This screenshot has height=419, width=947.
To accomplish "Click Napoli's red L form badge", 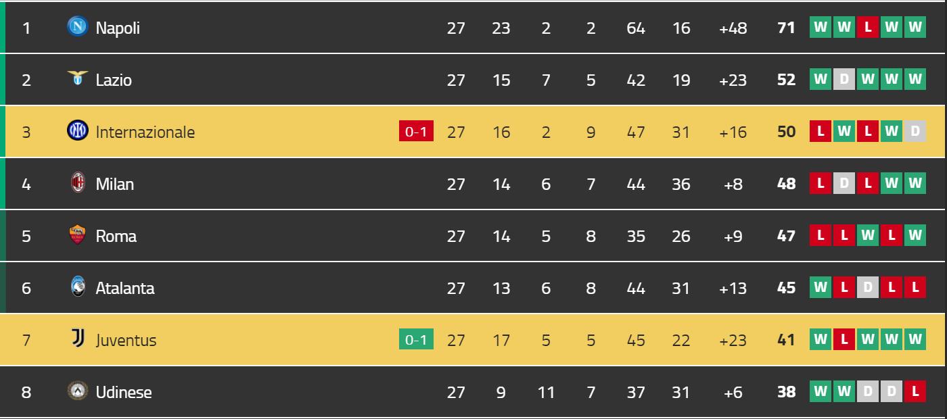I will [868, 28].
